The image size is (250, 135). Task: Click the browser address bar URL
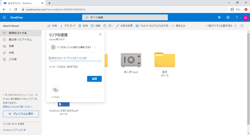point(56,10)
